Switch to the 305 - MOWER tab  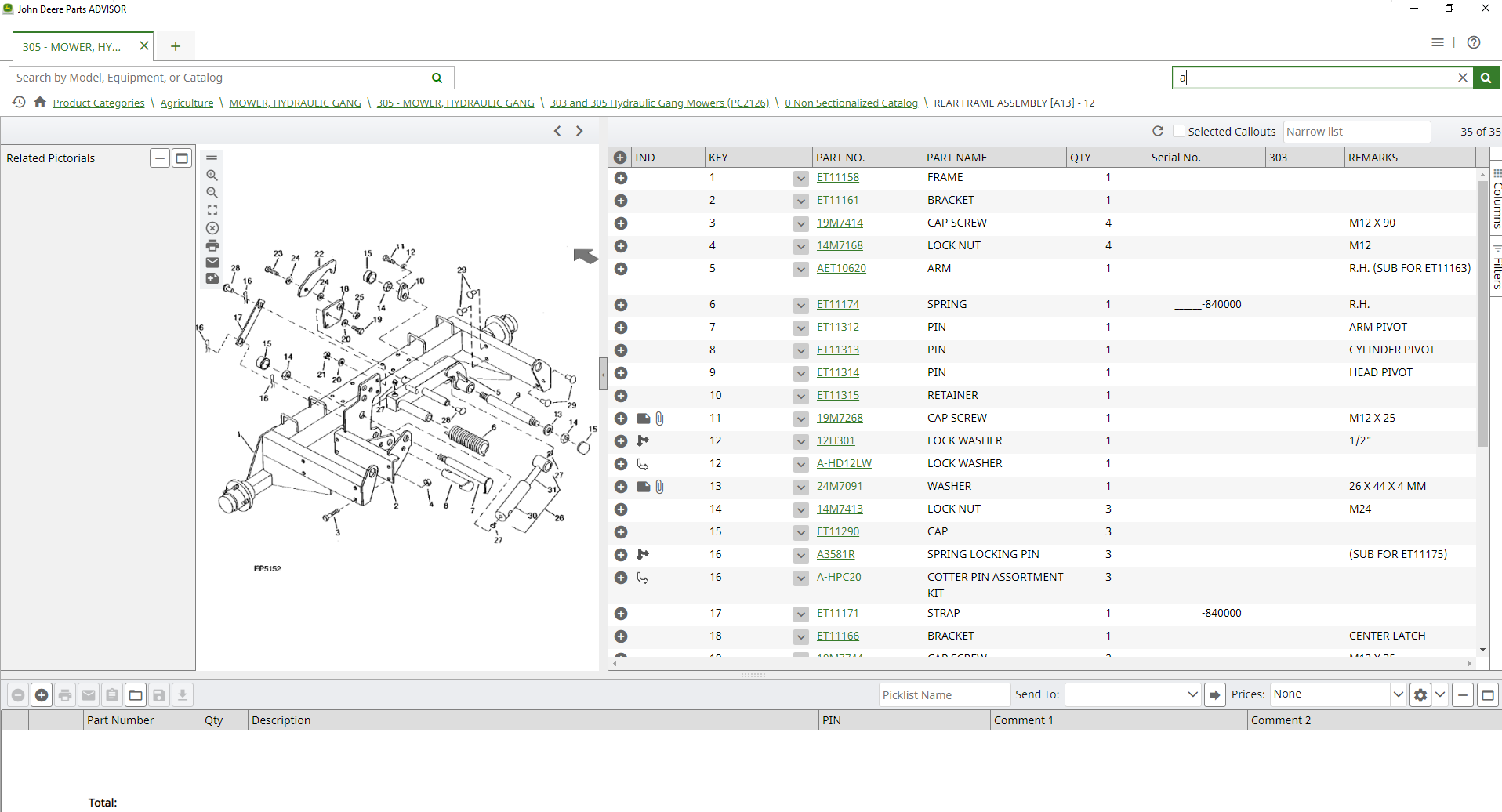(72, 47)
